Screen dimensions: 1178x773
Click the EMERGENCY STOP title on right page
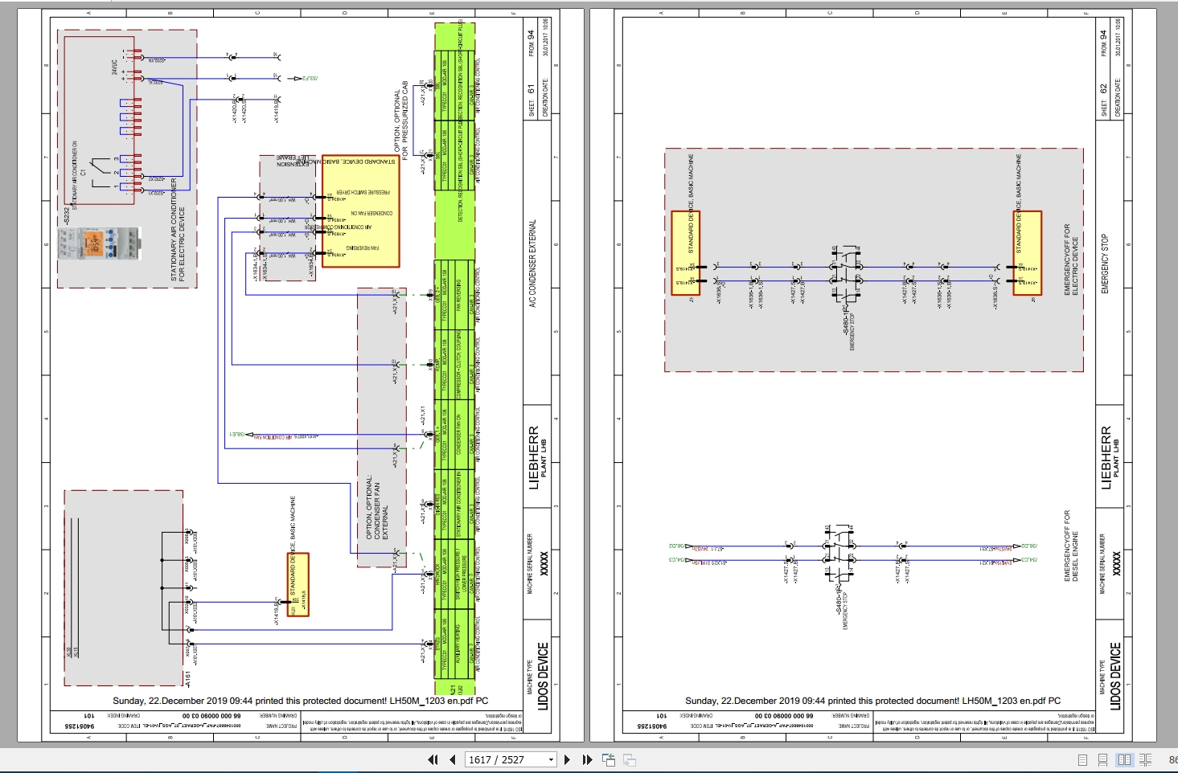pyautogui.click(x=1105, y=264)
